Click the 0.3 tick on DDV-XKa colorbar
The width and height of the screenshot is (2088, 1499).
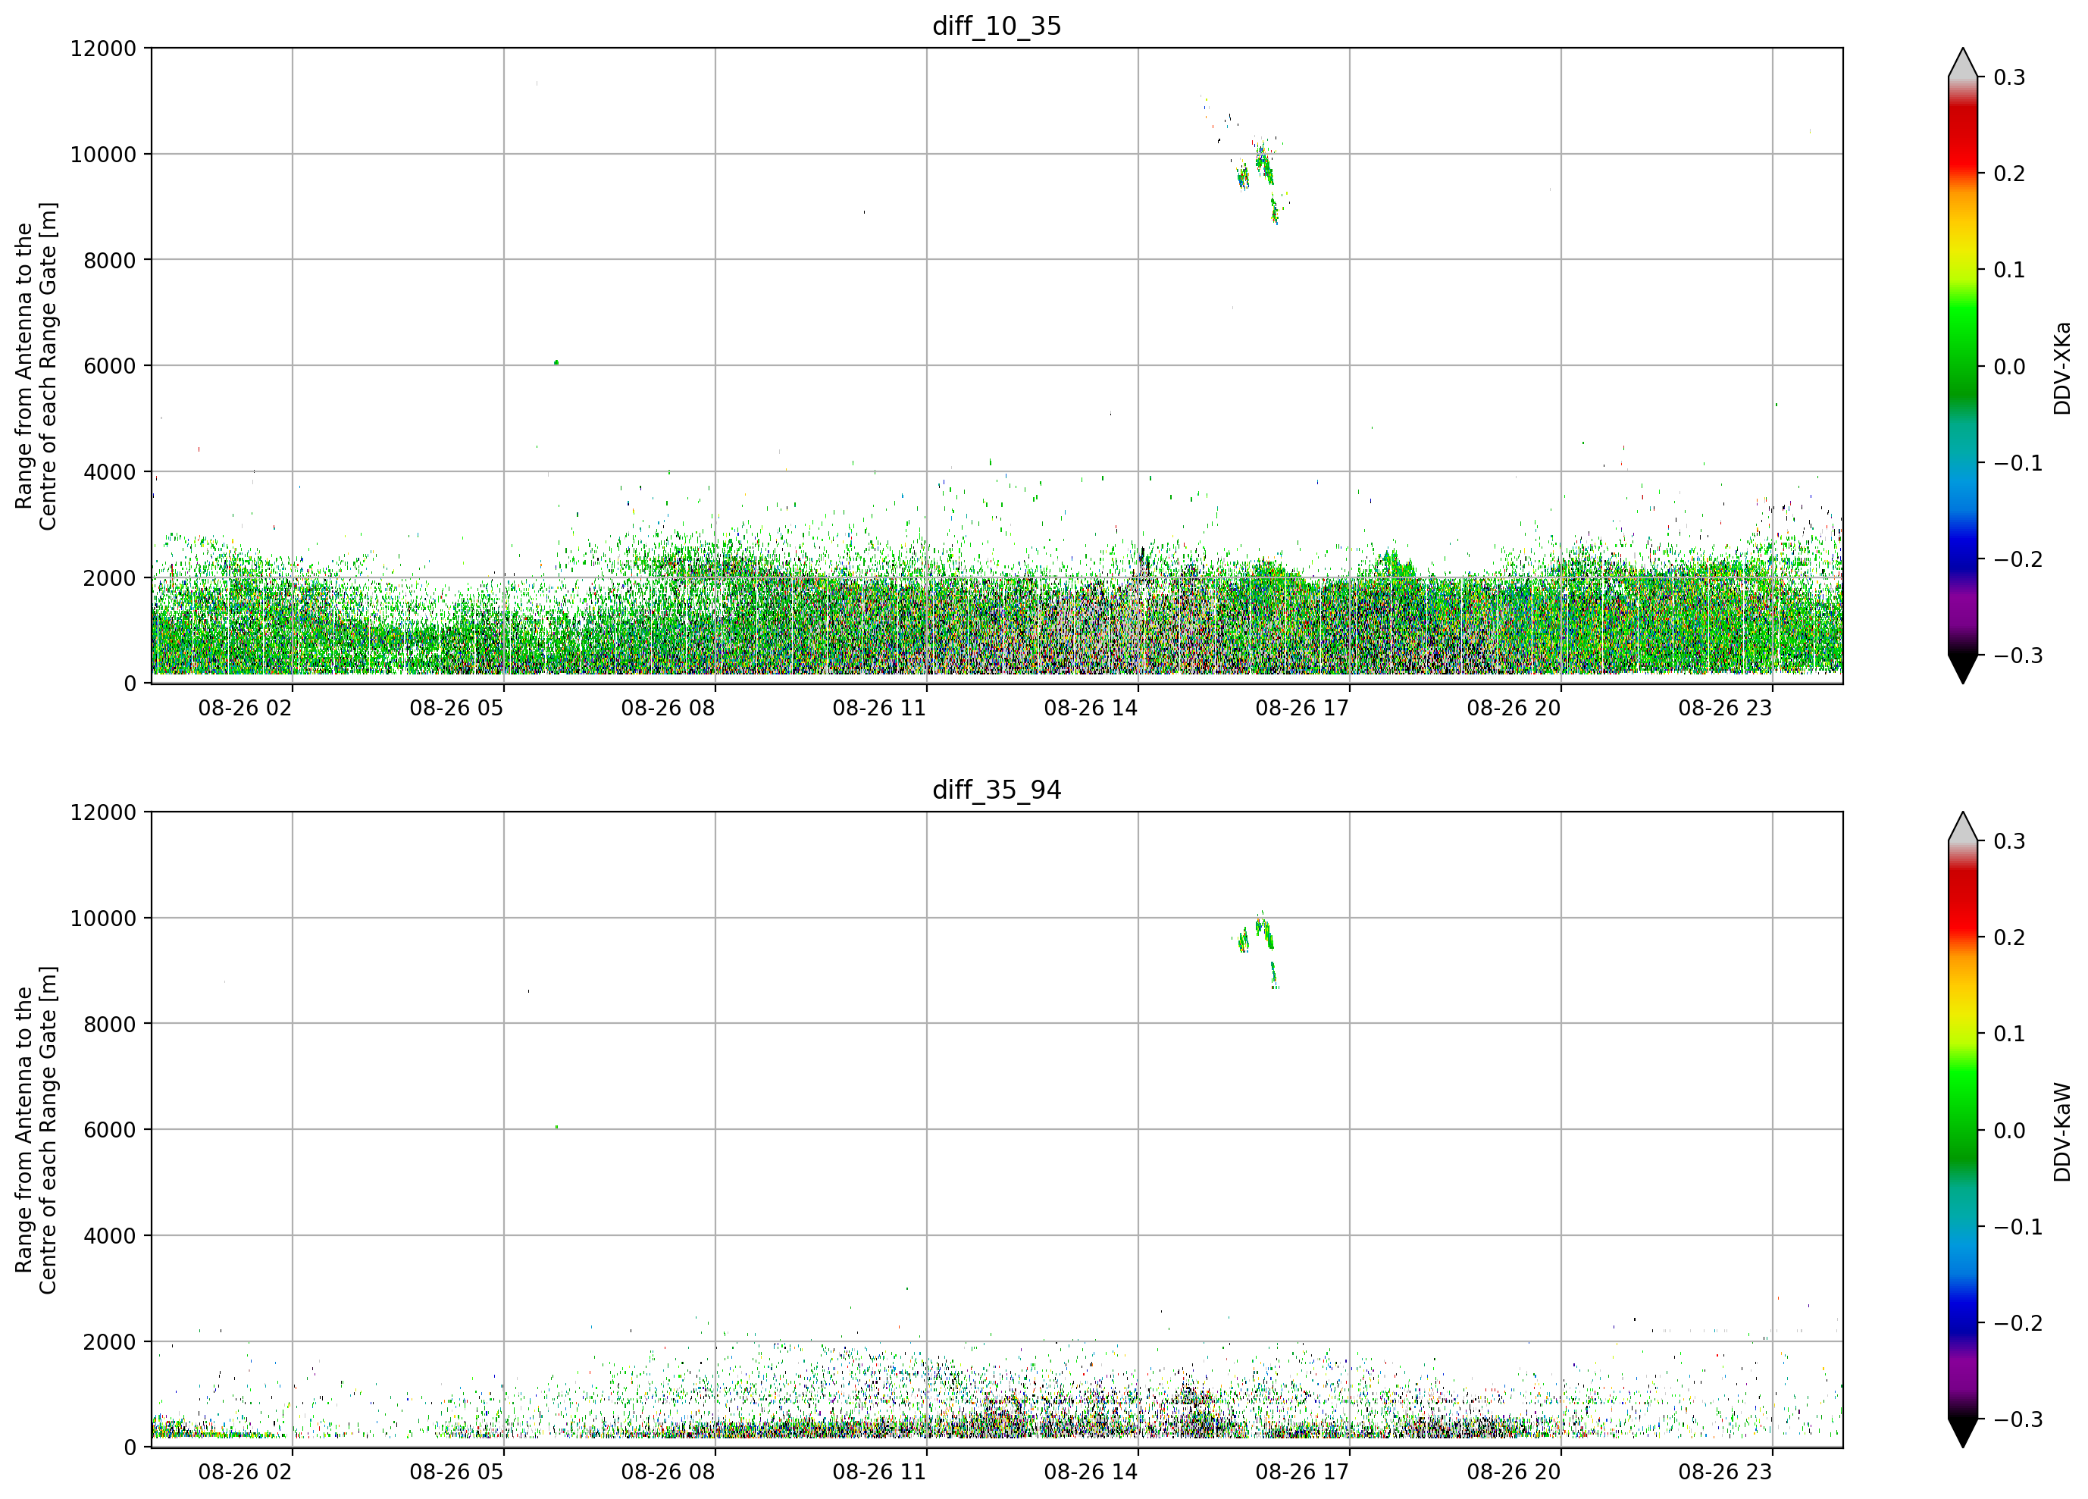point(2009,77)
